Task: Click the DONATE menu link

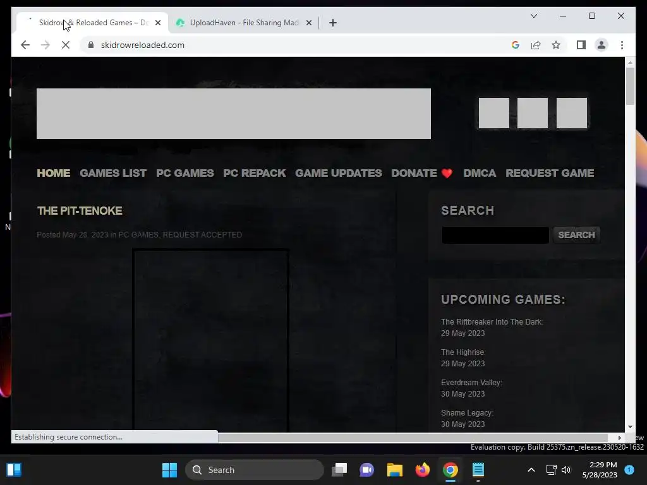Action: click(421, 173)
